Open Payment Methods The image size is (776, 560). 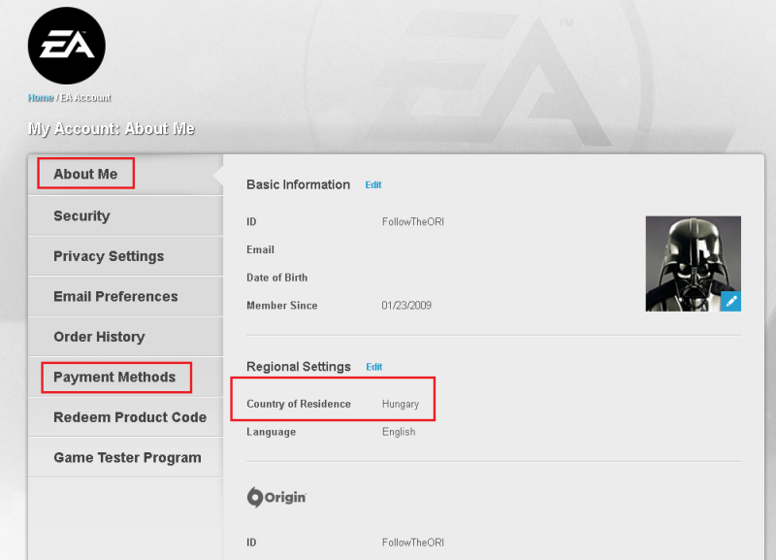(x=114, y=377)
